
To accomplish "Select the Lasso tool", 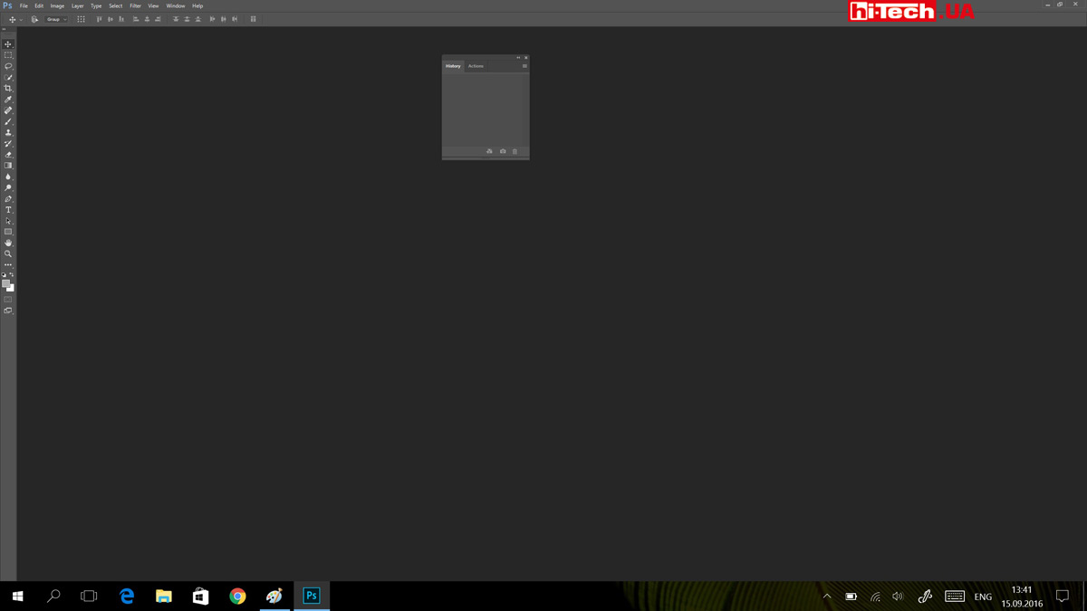I will pyautogui.click(x=8, y=66).
